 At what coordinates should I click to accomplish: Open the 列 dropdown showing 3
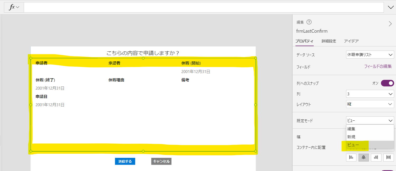click(x=370, y=94)
